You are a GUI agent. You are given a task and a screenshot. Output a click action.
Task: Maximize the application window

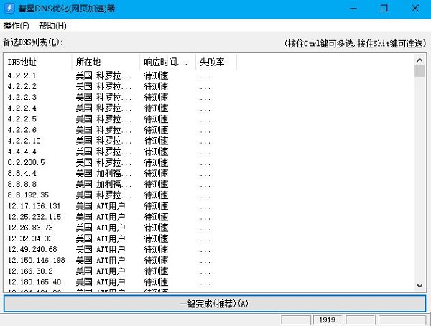click(384, 9)
